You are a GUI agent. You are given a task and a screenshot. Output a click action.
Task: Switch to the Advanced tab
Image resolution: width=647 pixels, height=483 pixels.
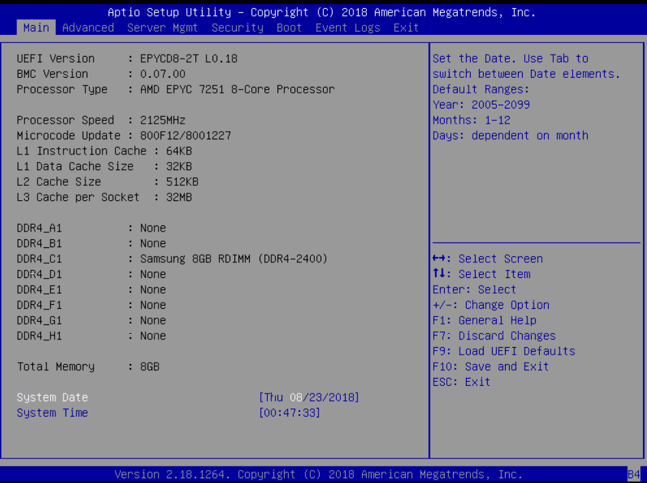point(88,28)
